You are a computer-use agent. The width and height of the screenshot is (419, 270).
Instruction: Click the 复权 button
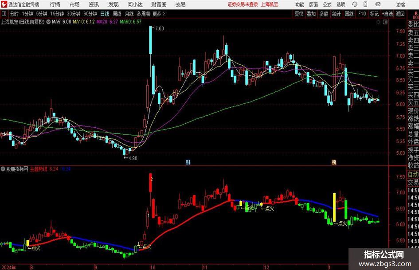(299, 14)
